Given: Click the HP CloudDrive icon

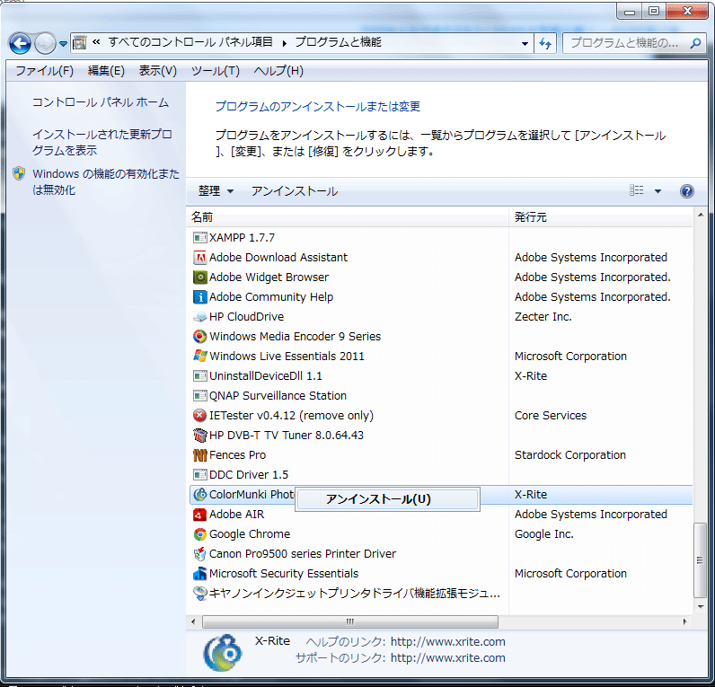Looking at the screenshot, I should point(199,317).
